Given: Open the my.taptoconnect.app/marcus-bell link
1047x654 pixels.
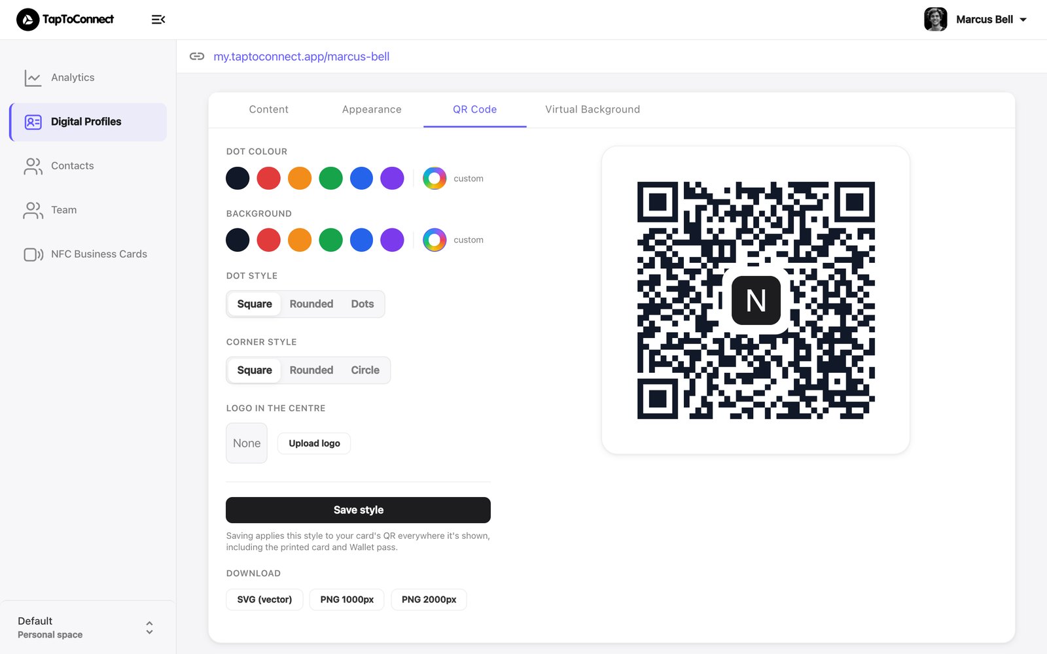Looking at the screenshot, I should pos(302,57).
